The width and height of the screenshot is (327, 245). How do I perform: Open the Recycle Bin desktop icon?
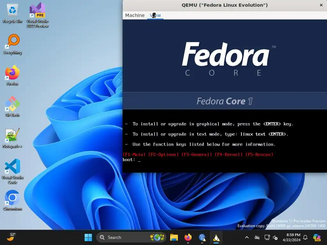click(x=12, y=13)
